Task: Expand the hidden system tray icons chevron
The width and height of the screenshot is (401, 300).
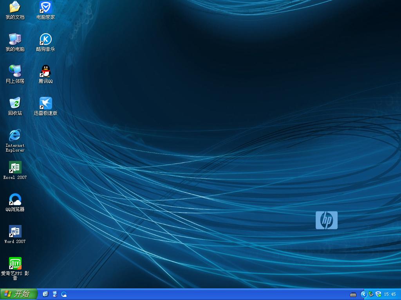Action: click(363, 294)
